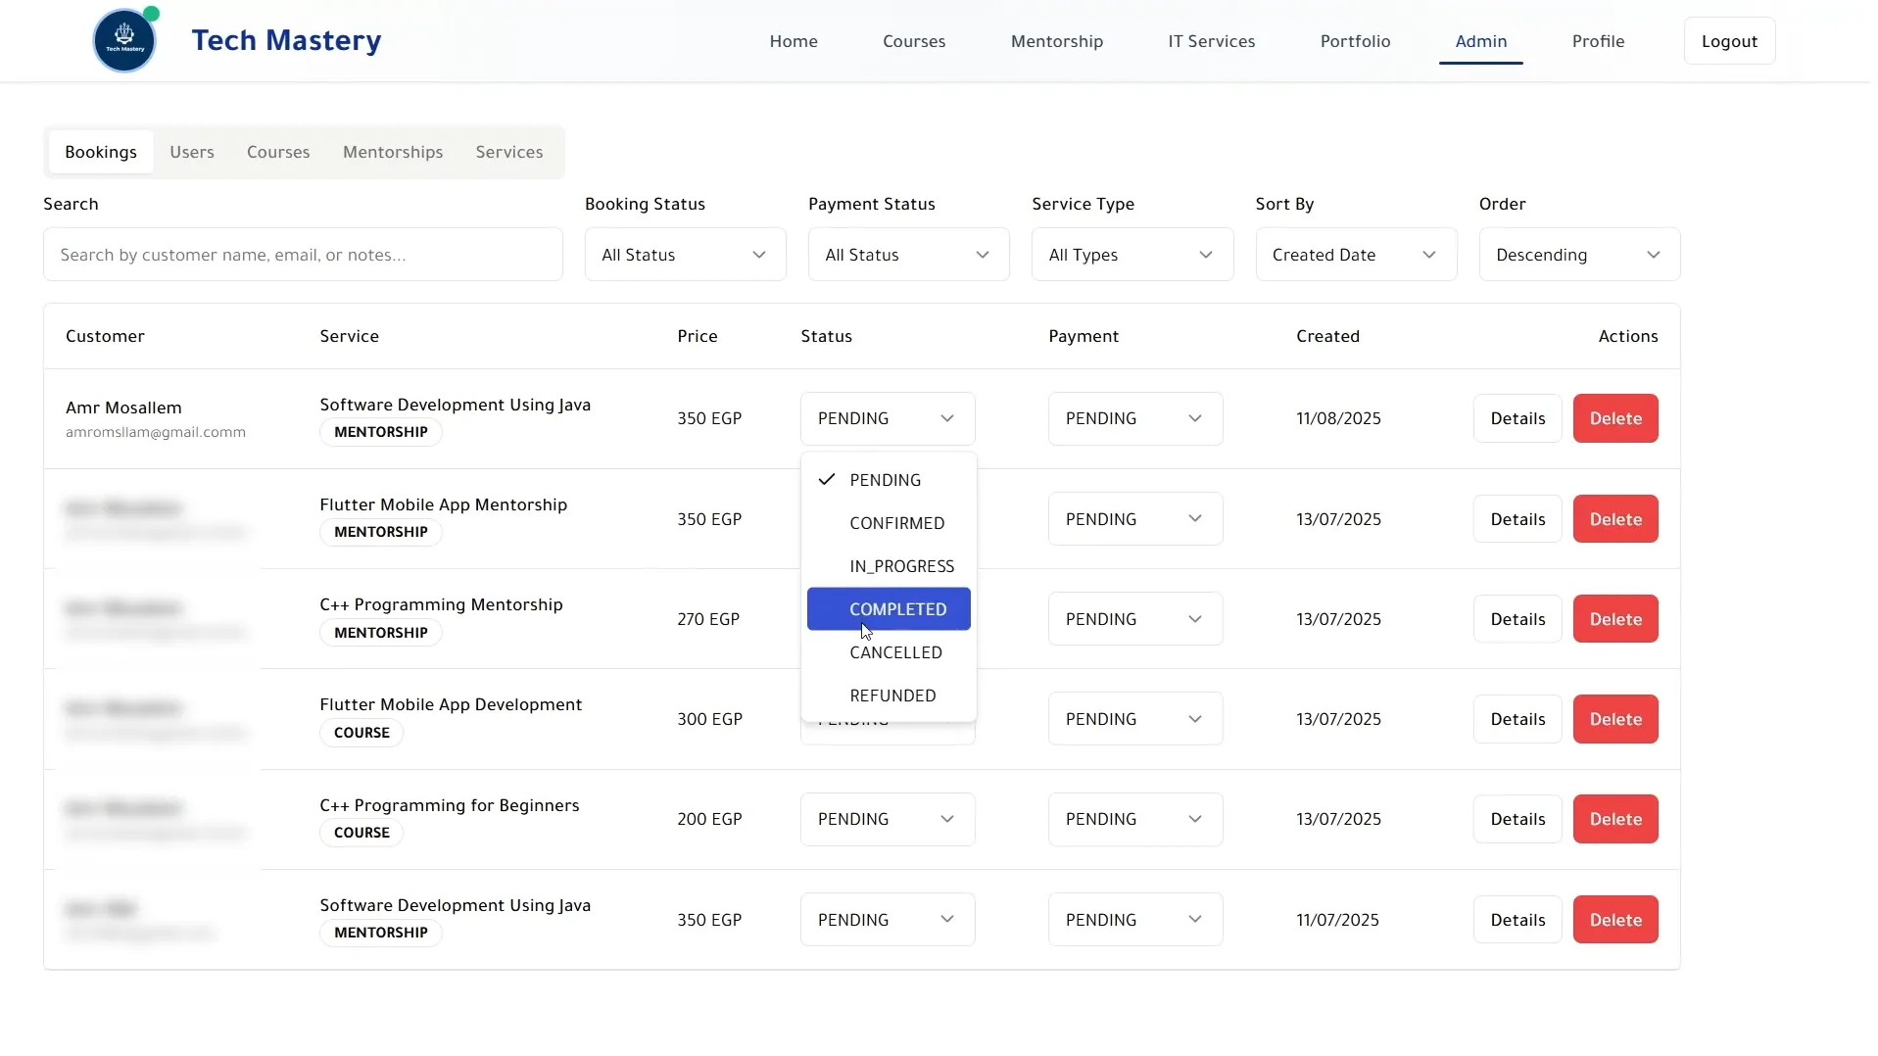
Task: Delete the 11/07/2025 booking
Action: pyautogui.click(x=1615, y=920)
